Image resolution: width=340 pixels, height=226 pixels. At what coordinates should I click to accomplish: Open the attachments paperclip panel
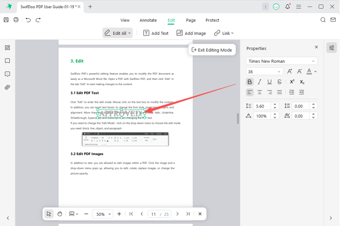click(x=7, y=87)
